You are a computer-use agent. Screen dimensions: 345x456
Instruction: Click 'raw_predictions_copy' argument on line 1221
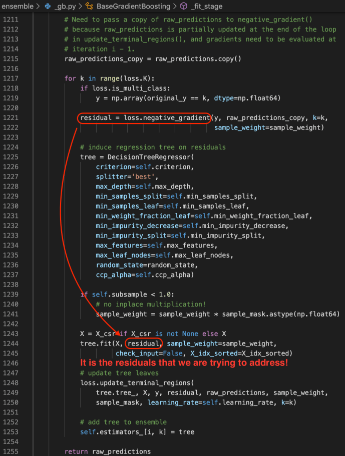265,118
